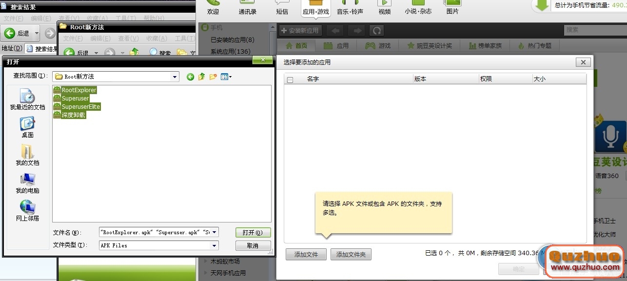The width and height of the screenshot is (627, 281).
Task: Close the 选择要添加的应用 dialog
Action: tap(583, 62)
